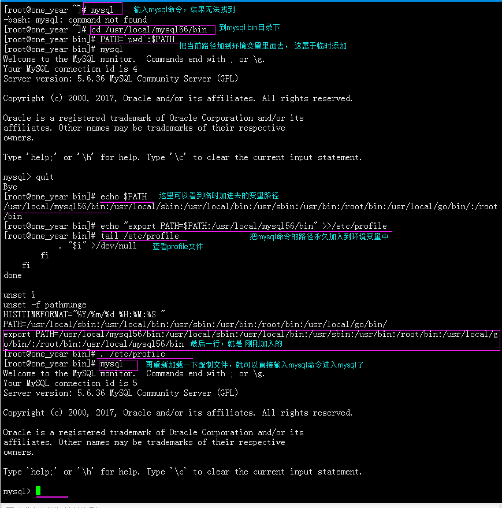Click 'Your MySQL connection id is 5' line
The width and height of the screenshot is (502, 508).
click(x=70, y=383)
